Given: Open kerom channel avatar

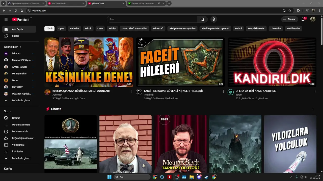Looking at the screenshot, I should [x=231, y=92].
